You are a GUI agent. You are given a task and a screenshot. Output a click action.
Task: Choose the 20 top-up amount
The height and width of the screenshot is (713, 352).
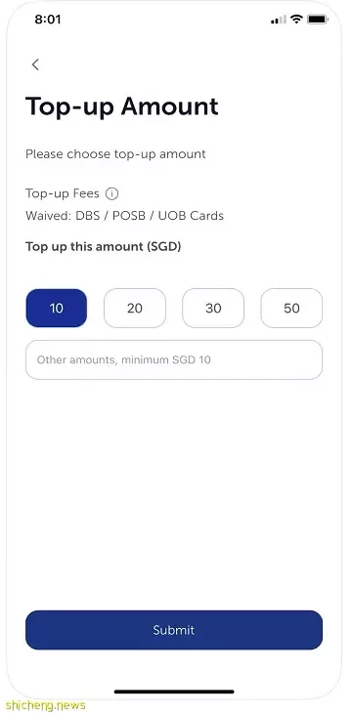(135, 309)
